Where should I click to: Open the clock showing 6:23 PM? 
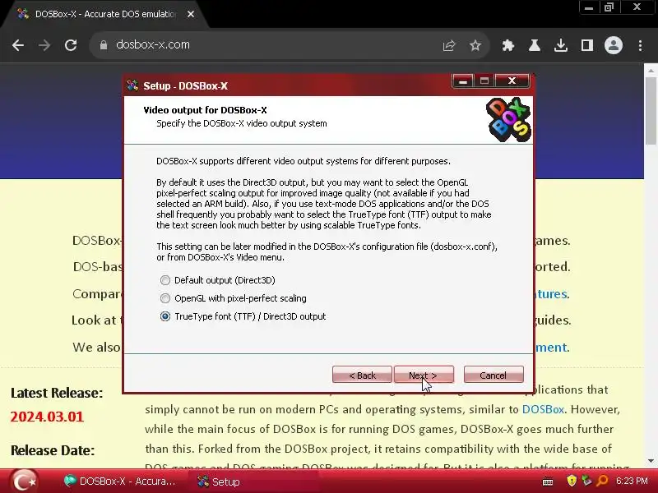point(632,481)
